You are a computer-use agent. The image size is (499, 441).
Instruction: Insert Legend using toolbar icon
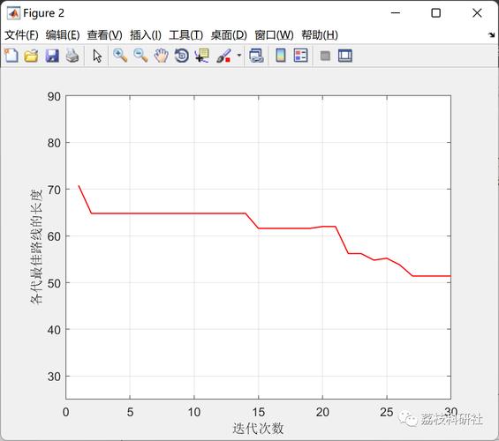(x=301, y=56)
